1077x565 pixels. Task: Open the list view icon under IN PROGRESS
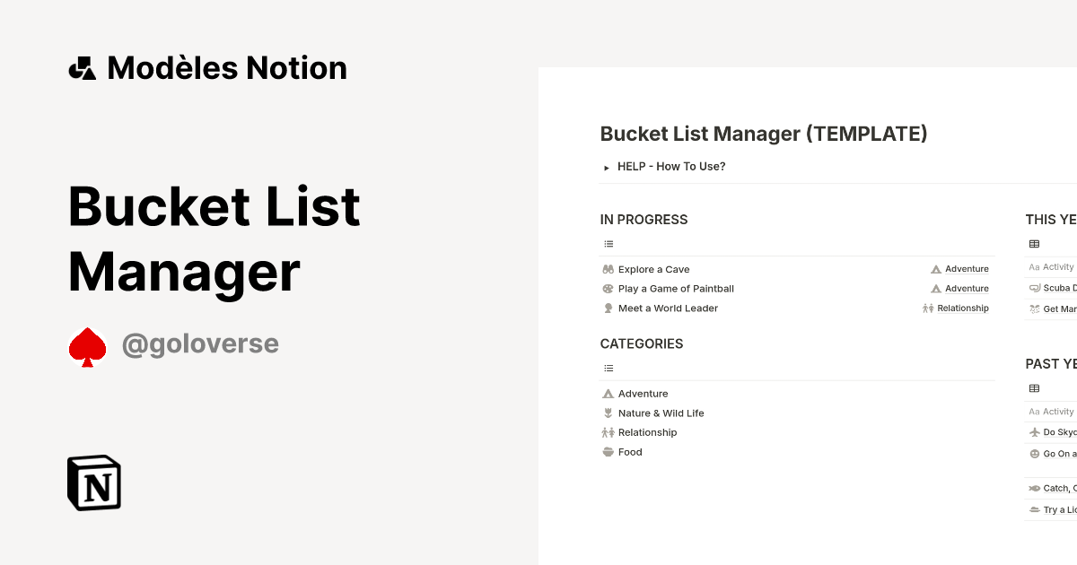point(609,243)
